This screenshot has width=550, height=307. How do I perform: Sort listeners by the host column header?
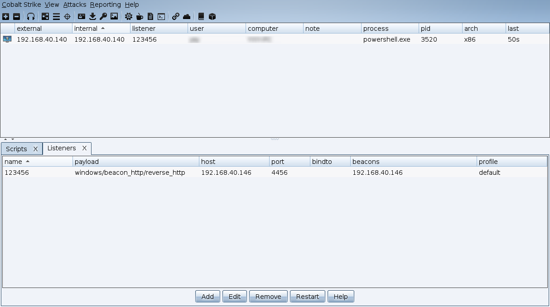(234, 162)
